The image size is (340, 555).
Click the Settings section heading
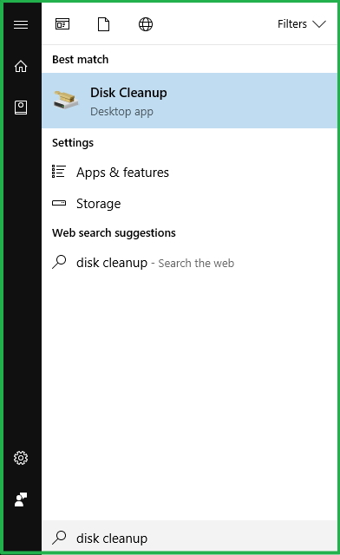73,143
